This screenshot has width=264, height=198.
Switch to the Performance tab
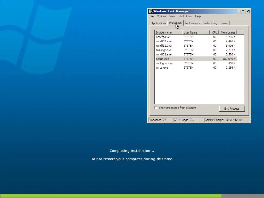192,23
